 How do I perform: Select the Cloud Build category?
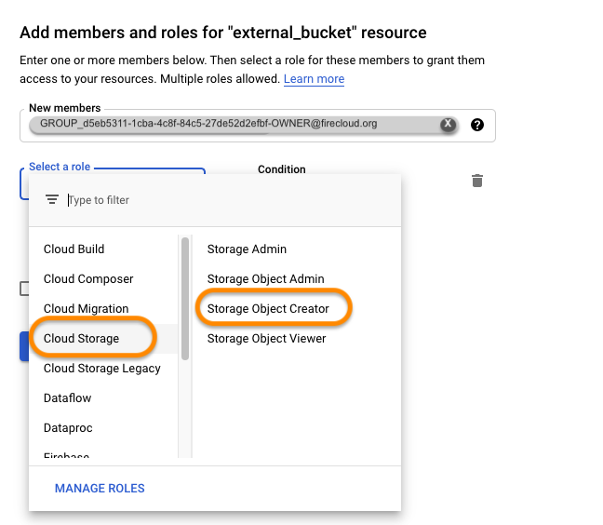click(74, 249)
